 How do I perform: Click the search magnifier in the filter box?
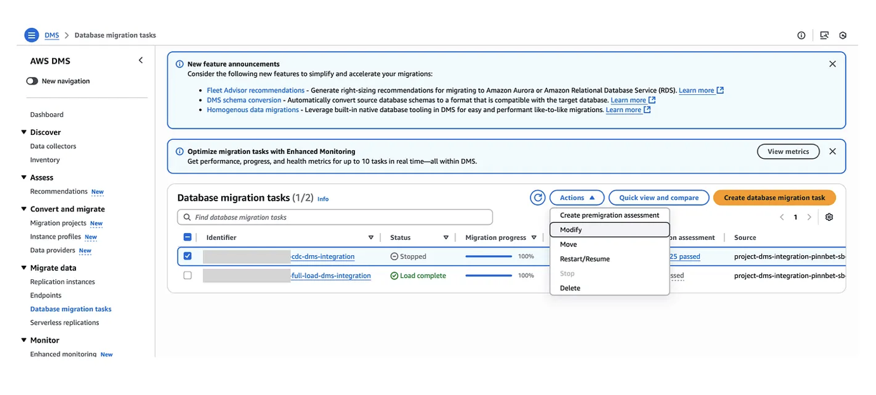pyautogui.click(x=187, y=217)
